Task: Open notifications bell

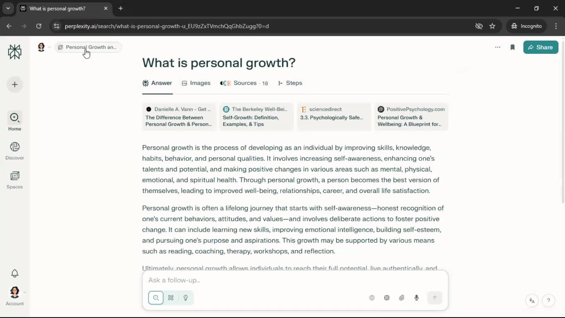Action: coord(15,273)
